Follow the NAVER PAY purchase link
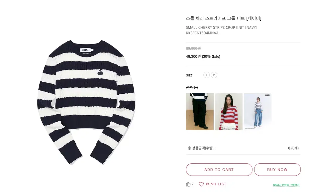This screenshot has width=313, height=192. click(x=286, y=185)
